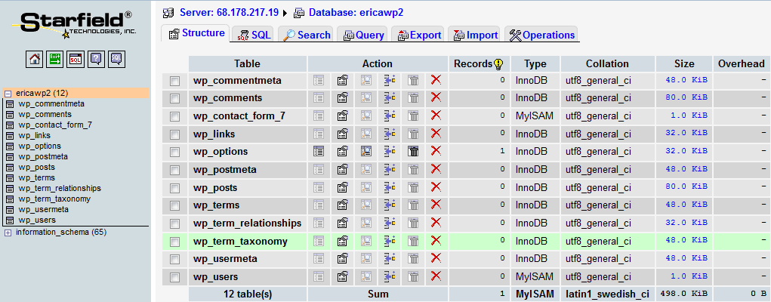
Task: Switch to the Export tab
Action: (418, 35)
